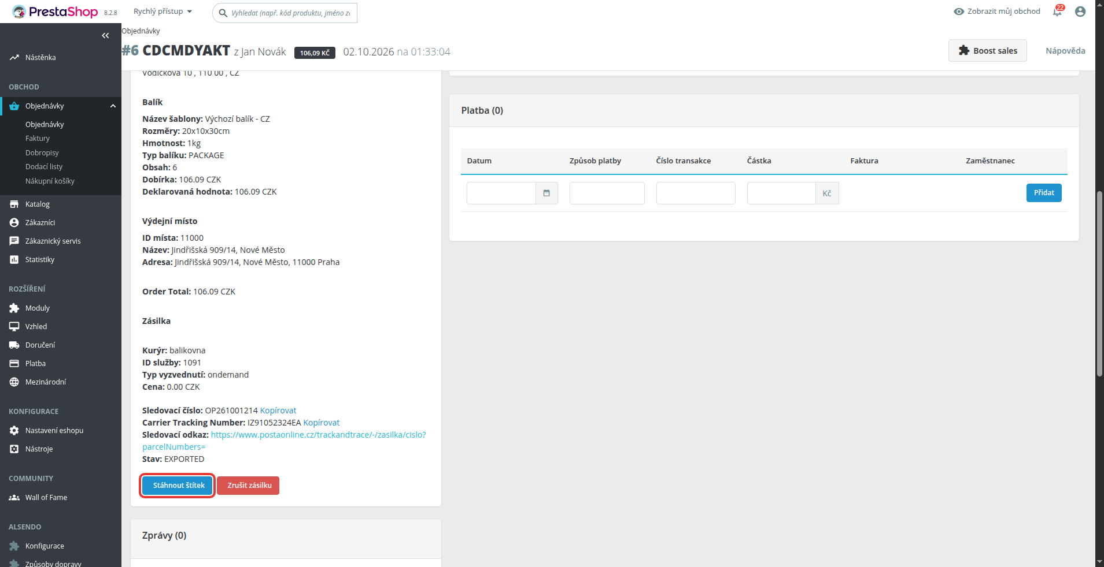Copy tracking number OP261001214 via Kopírovat
Image resolution: width=1104 pixels, height=567 pixels.
(278, 411)
